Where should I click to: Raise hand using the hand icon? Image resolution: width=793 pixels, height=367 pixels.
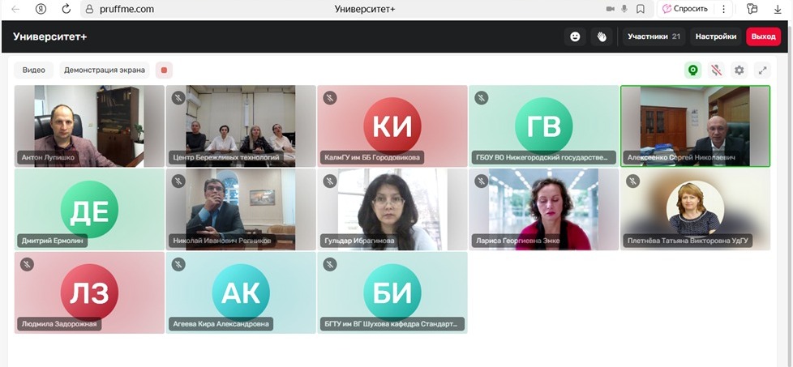(x=602, y=36)
